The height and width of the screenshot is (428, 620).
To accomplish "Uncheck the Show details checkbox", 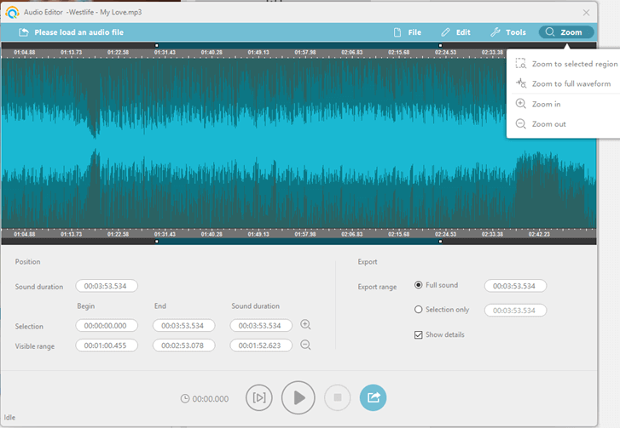I will [419, 334].
